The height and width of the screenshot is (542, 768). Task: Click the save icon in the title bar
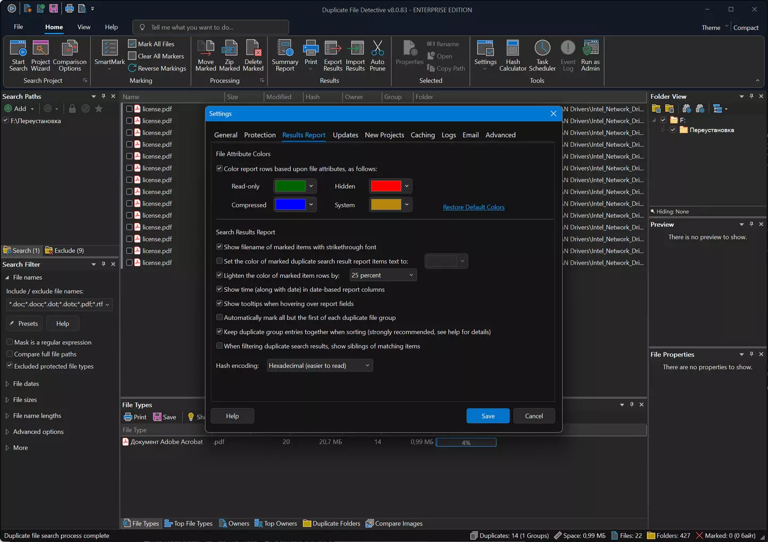pos(54,9)
